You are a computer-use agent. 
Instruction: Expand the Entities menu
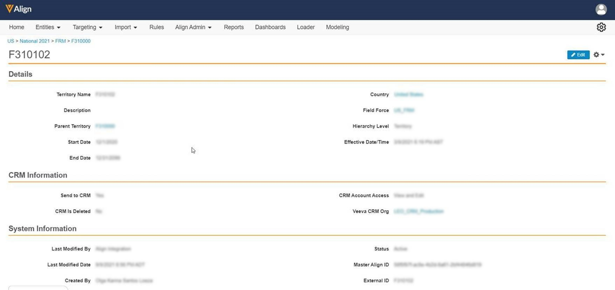pyautogui.click(x=48, y=27)
